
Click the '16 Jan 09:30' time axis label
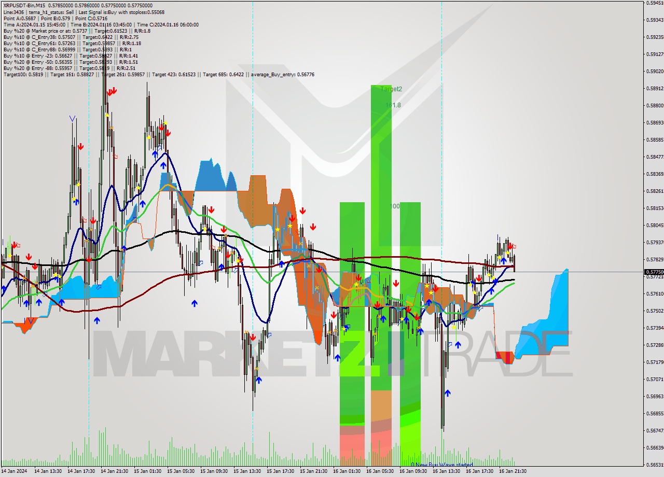(x=413, y=471)
